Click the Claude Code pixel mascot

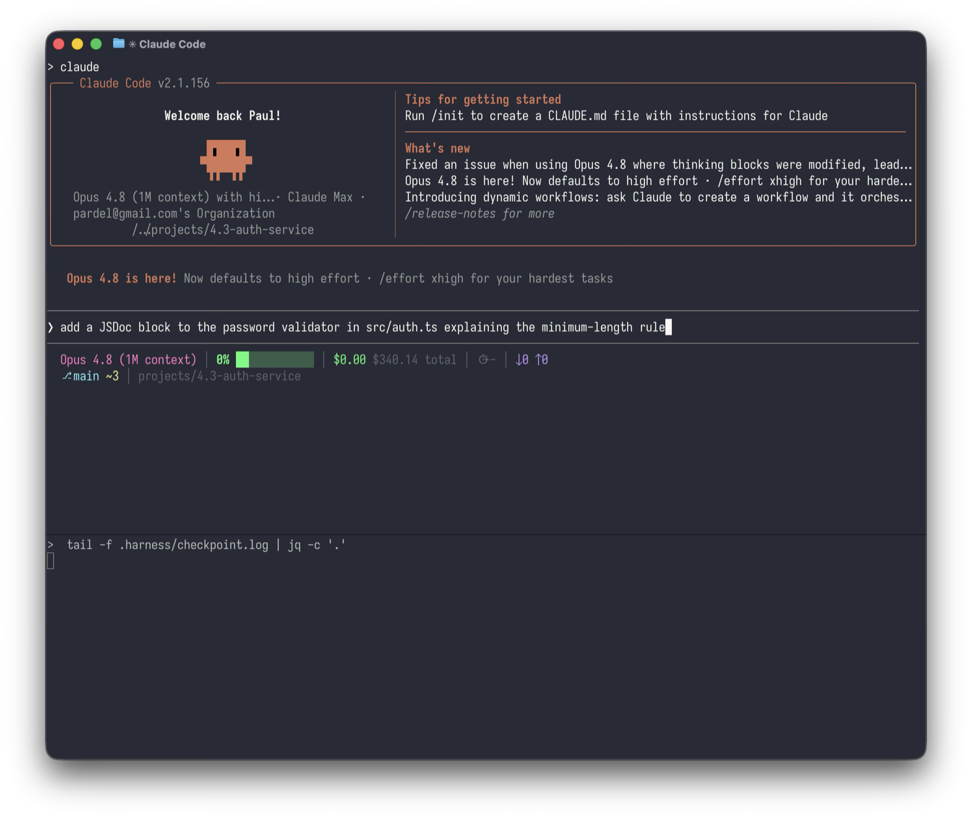tap(226, 160)
